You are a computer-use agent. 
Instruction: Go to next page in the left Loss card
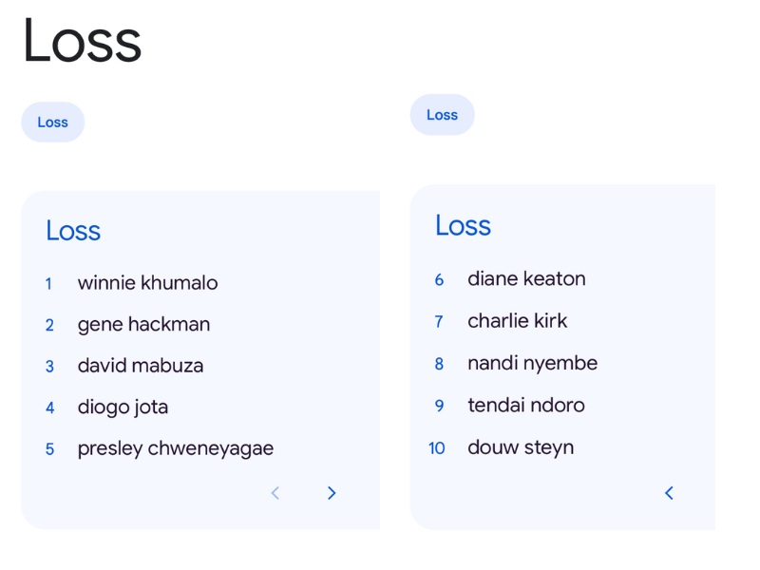click(332, 493)
